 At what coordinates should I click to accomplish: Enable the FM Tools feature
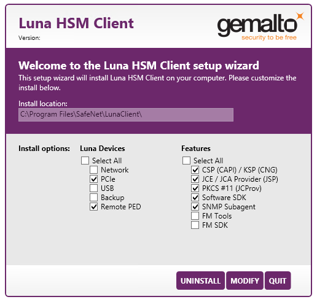[195, 216]
